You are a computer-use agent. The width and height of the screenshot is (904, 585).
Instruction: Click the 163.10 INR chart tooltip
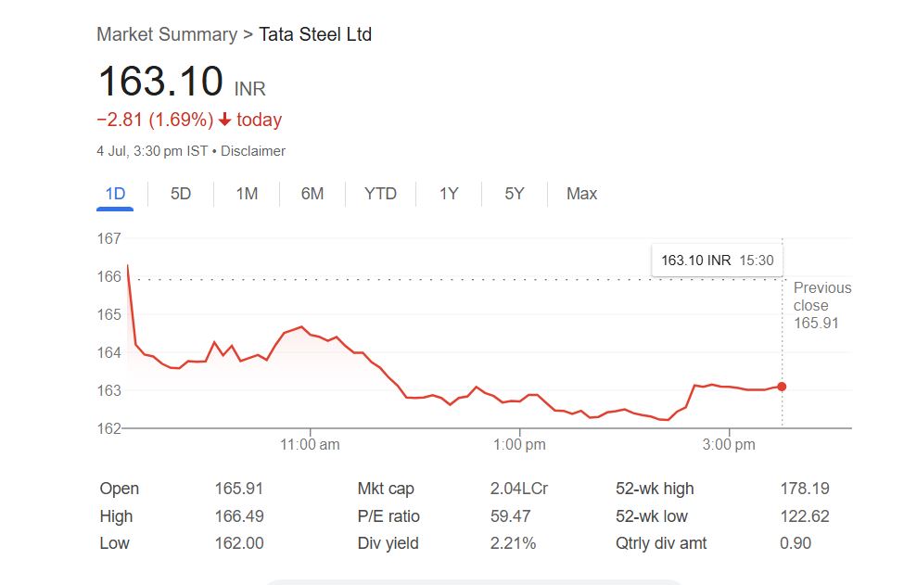(x=717, y=261)
